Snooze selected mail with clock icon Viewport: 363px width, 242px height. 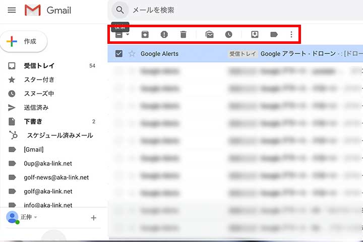point(228,34)
